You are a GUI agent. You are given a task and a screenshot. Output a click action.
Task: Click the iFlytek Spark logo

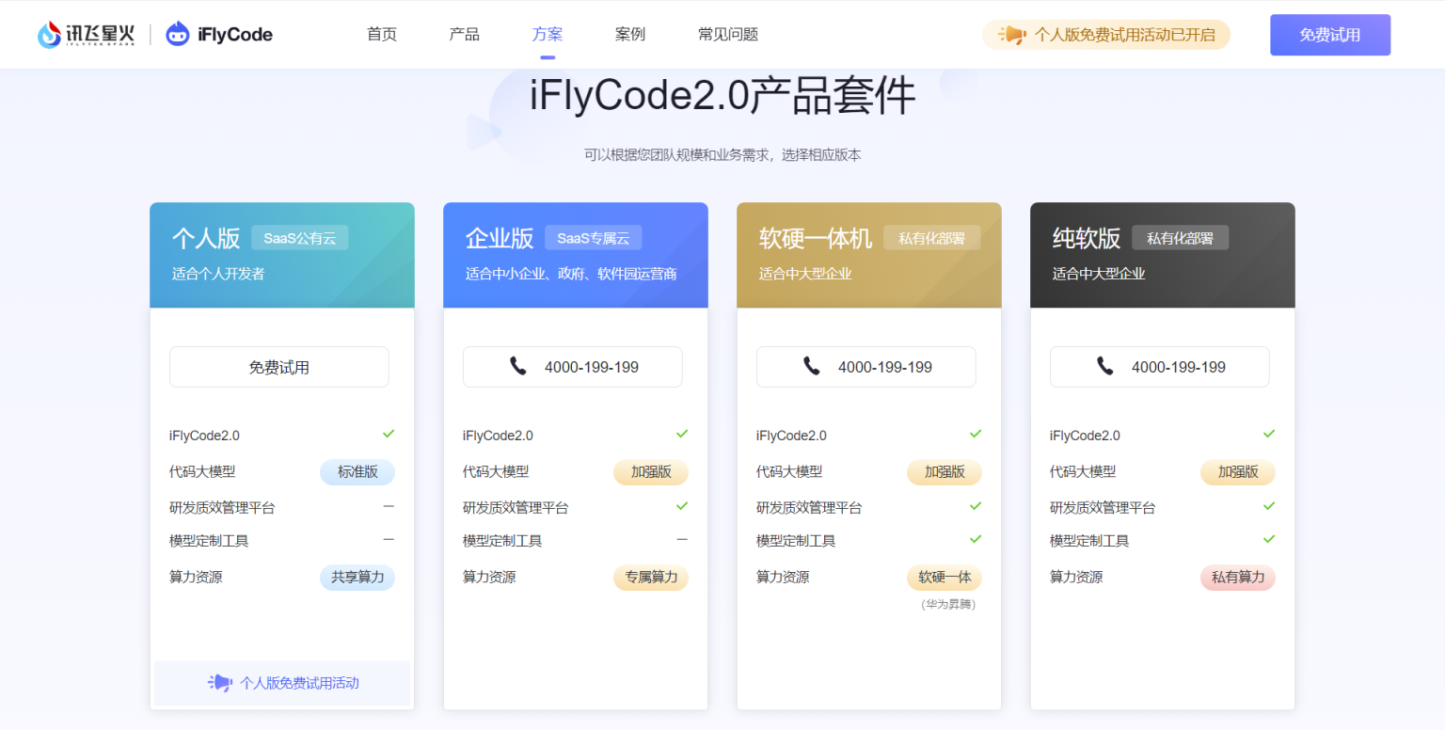(86, 35)
